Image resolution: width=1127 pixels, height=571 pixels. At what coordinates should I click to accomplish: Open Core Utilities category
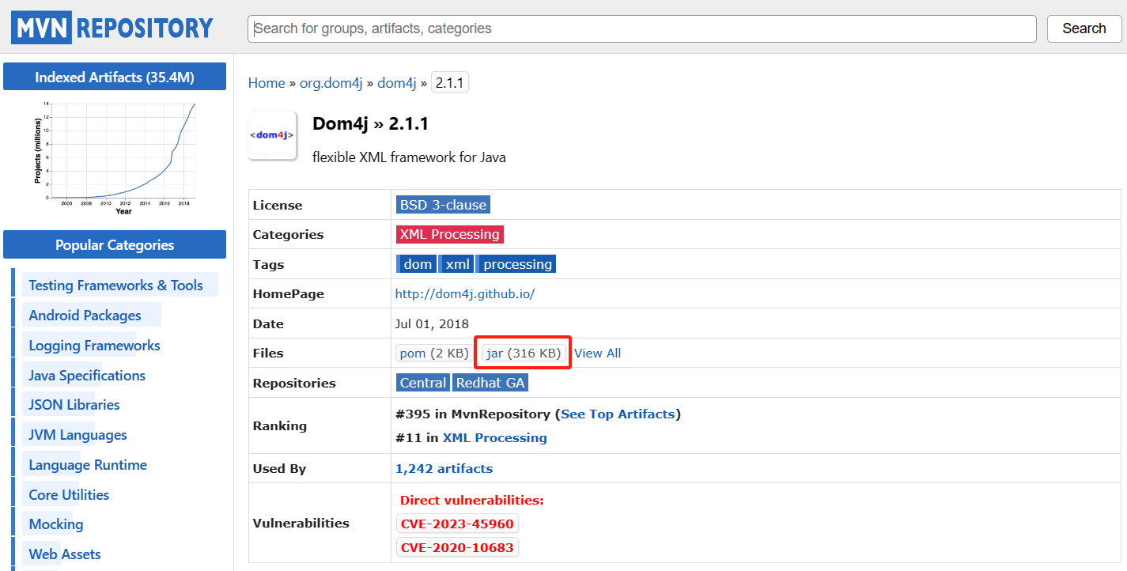point(69,495)
